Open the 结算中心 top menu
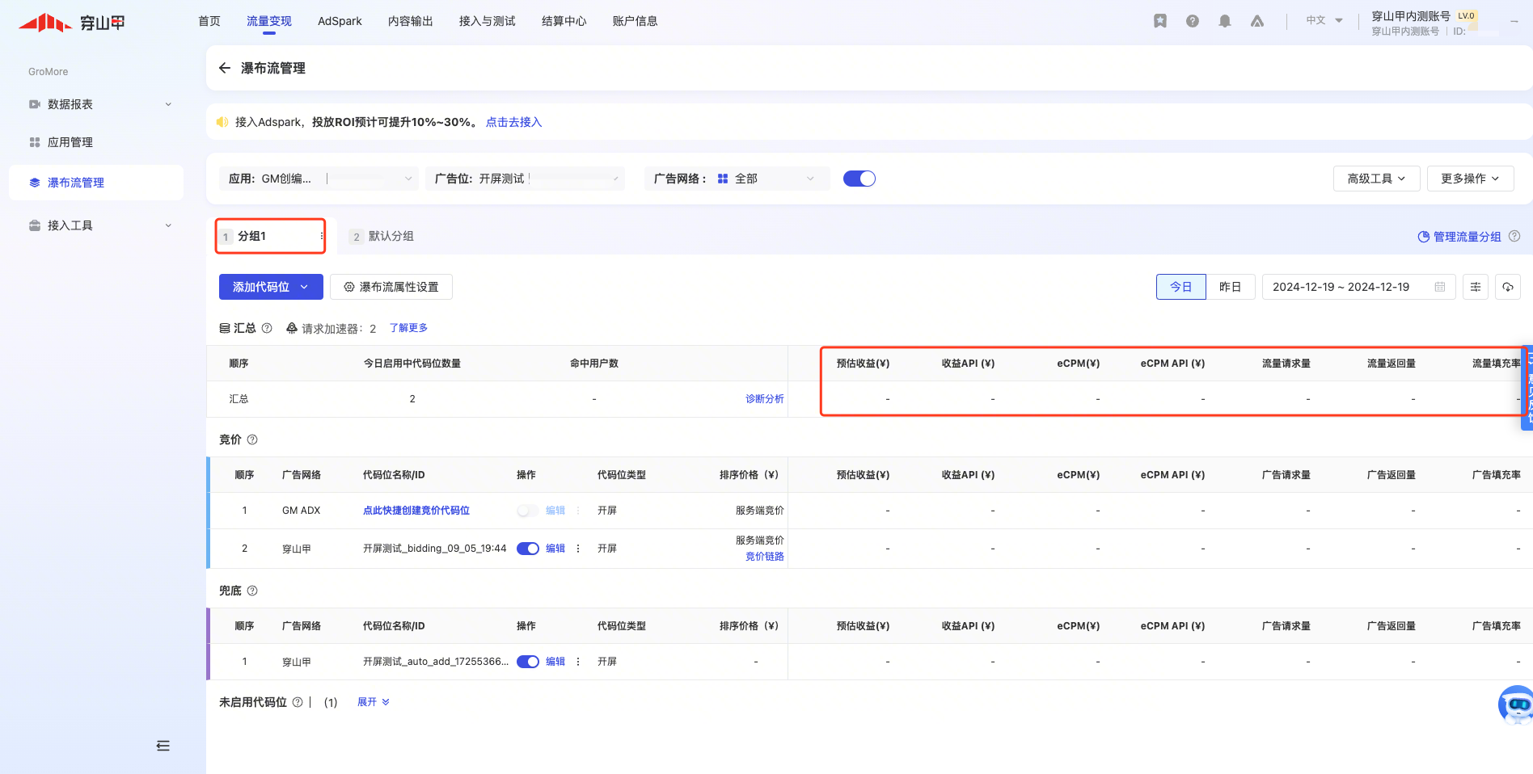1533x774 pixels. (564, 21)
